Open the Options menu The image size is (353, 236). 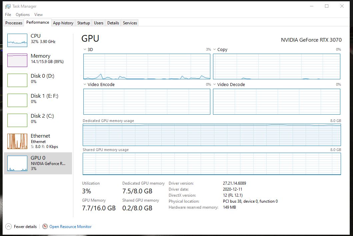click(x=23, y=15)
